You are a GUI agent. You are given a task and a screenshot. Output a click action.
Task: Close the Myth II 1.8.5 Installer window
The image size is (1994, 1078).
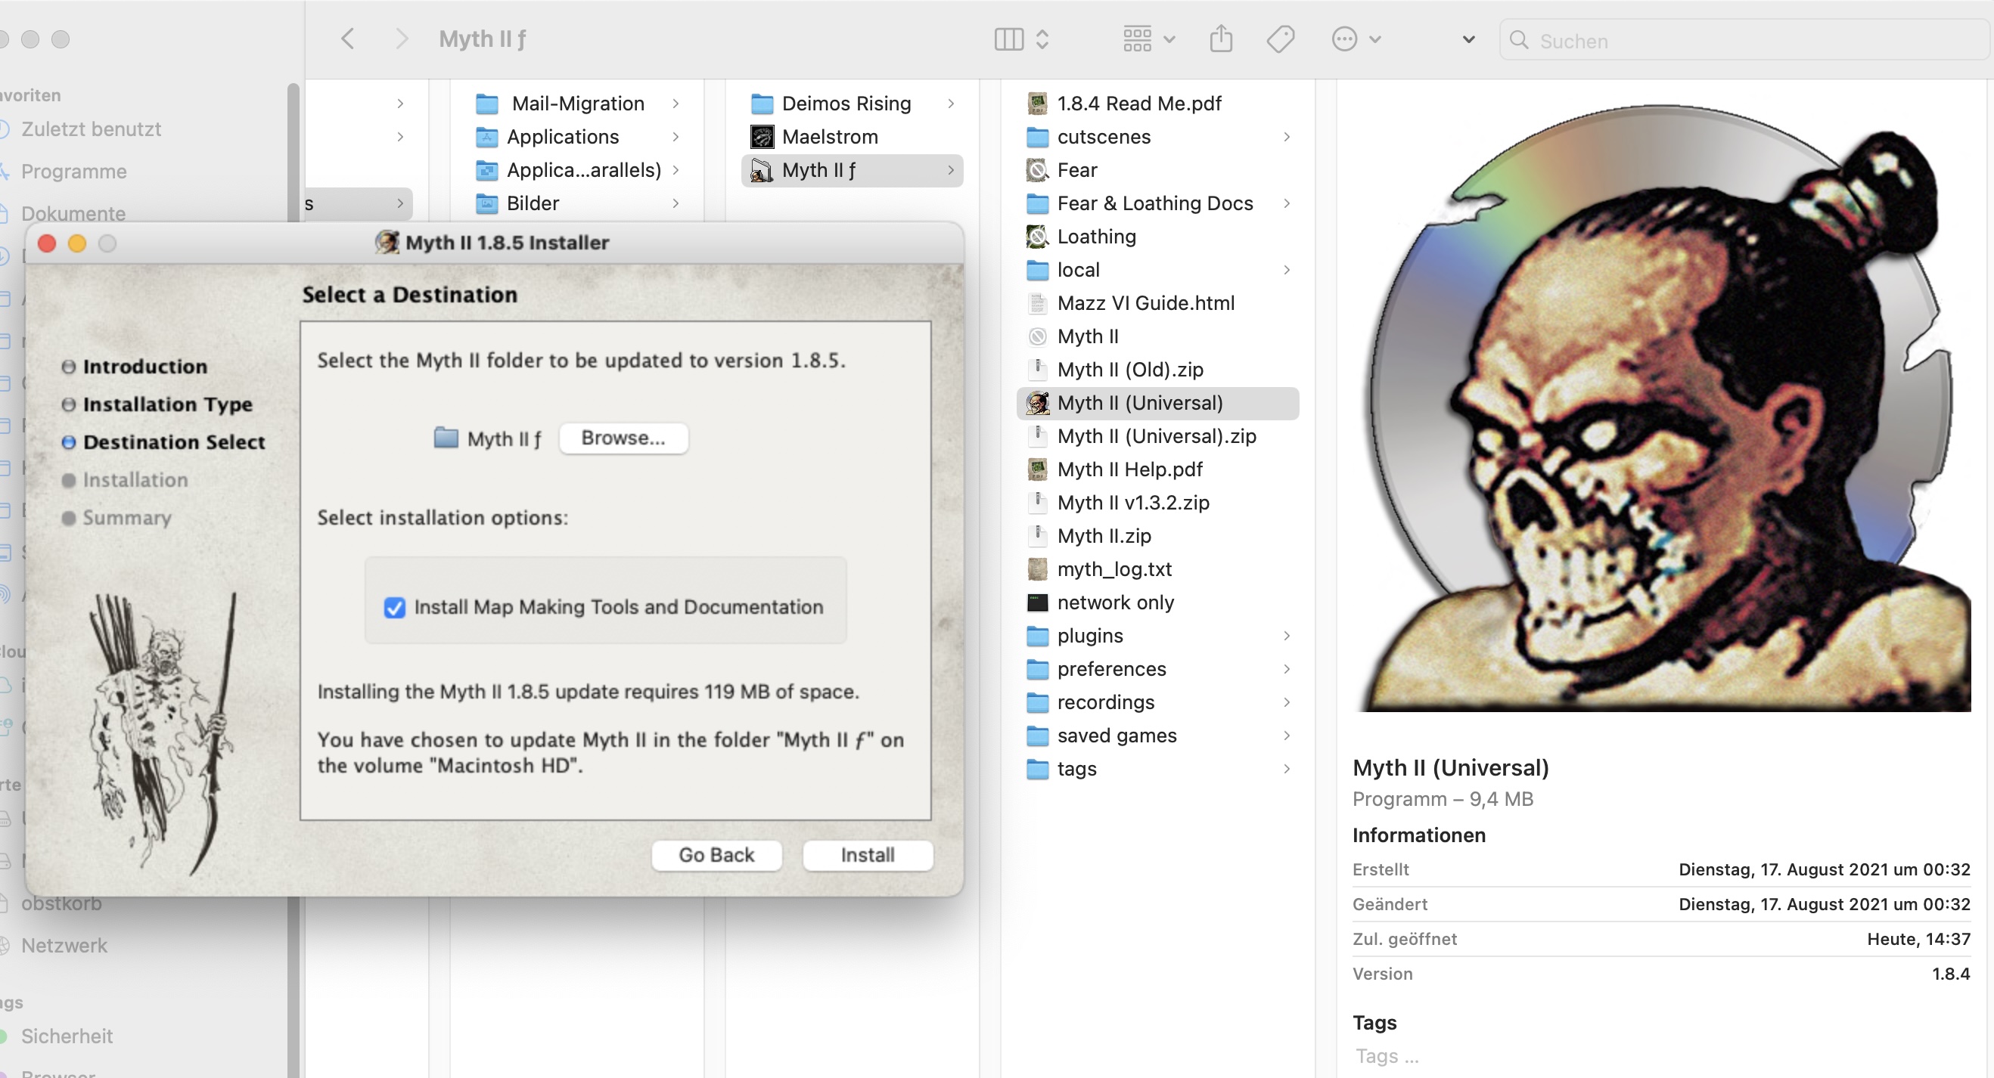(x=46, y=243)
